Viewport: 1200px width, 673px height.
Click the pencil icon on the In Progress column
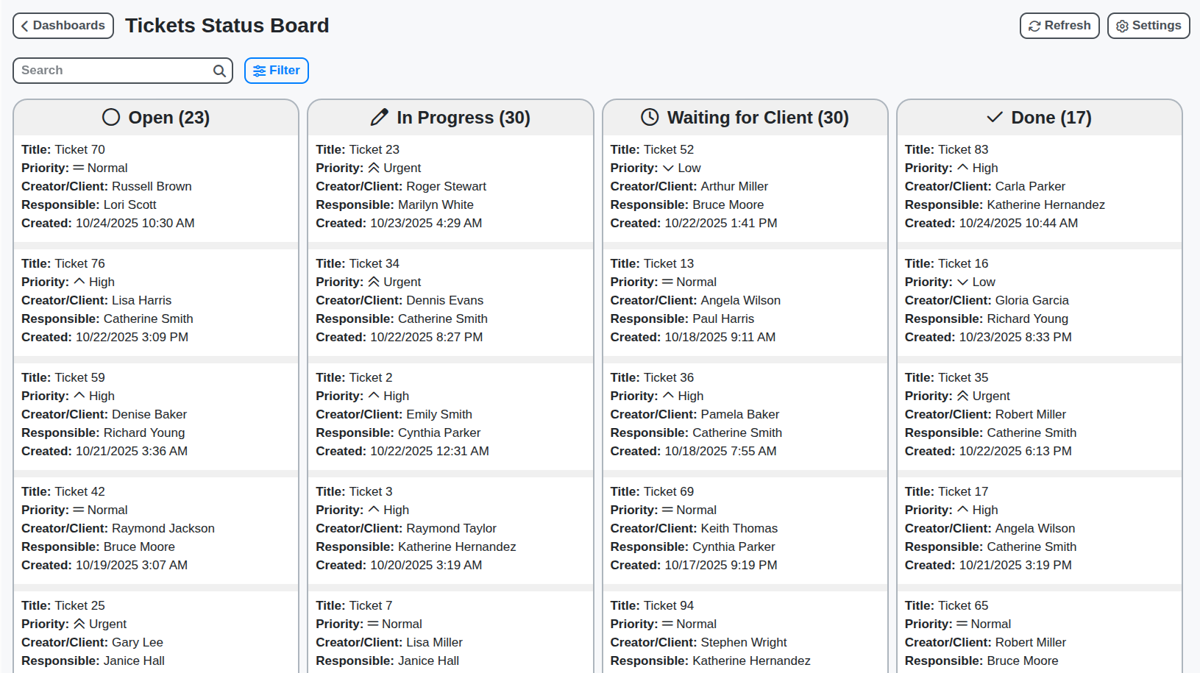(x=380, y=116)
